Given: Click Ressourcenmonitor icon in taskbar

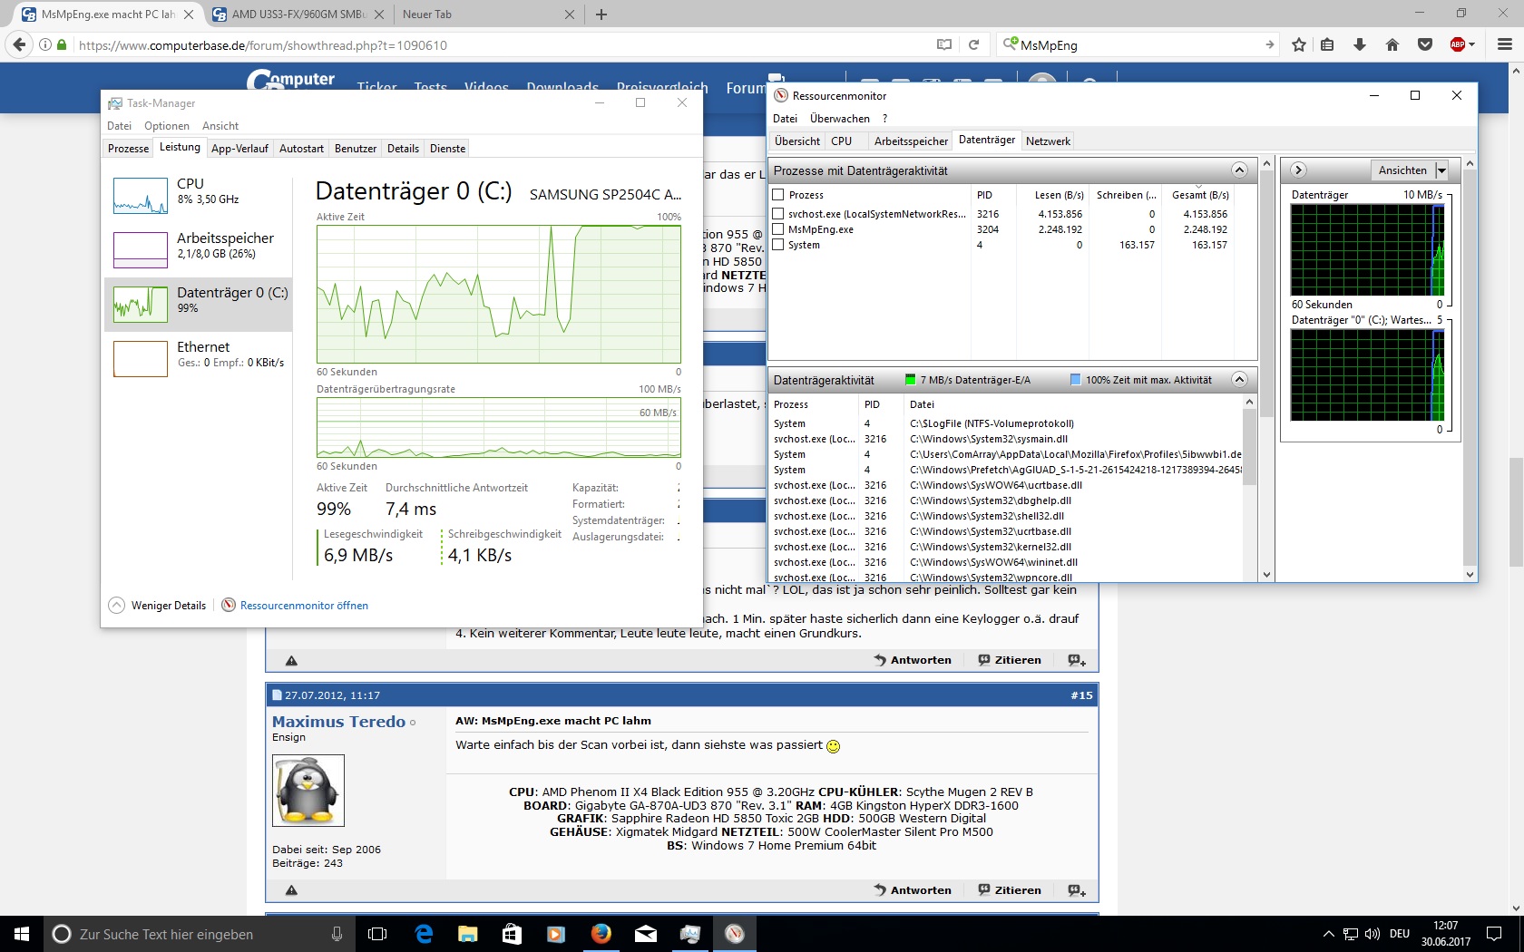Looking at the screenshot, I should [x=734, y=934].
